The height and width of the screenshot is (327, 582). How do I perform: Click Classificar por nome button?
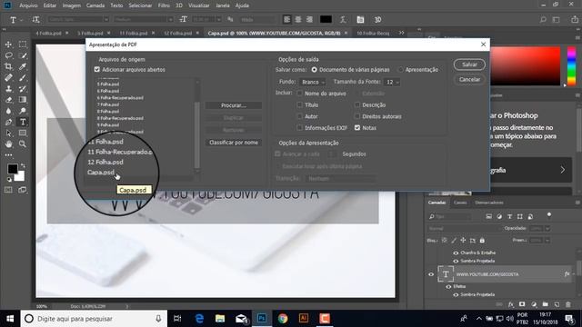(x=234, y=143)
